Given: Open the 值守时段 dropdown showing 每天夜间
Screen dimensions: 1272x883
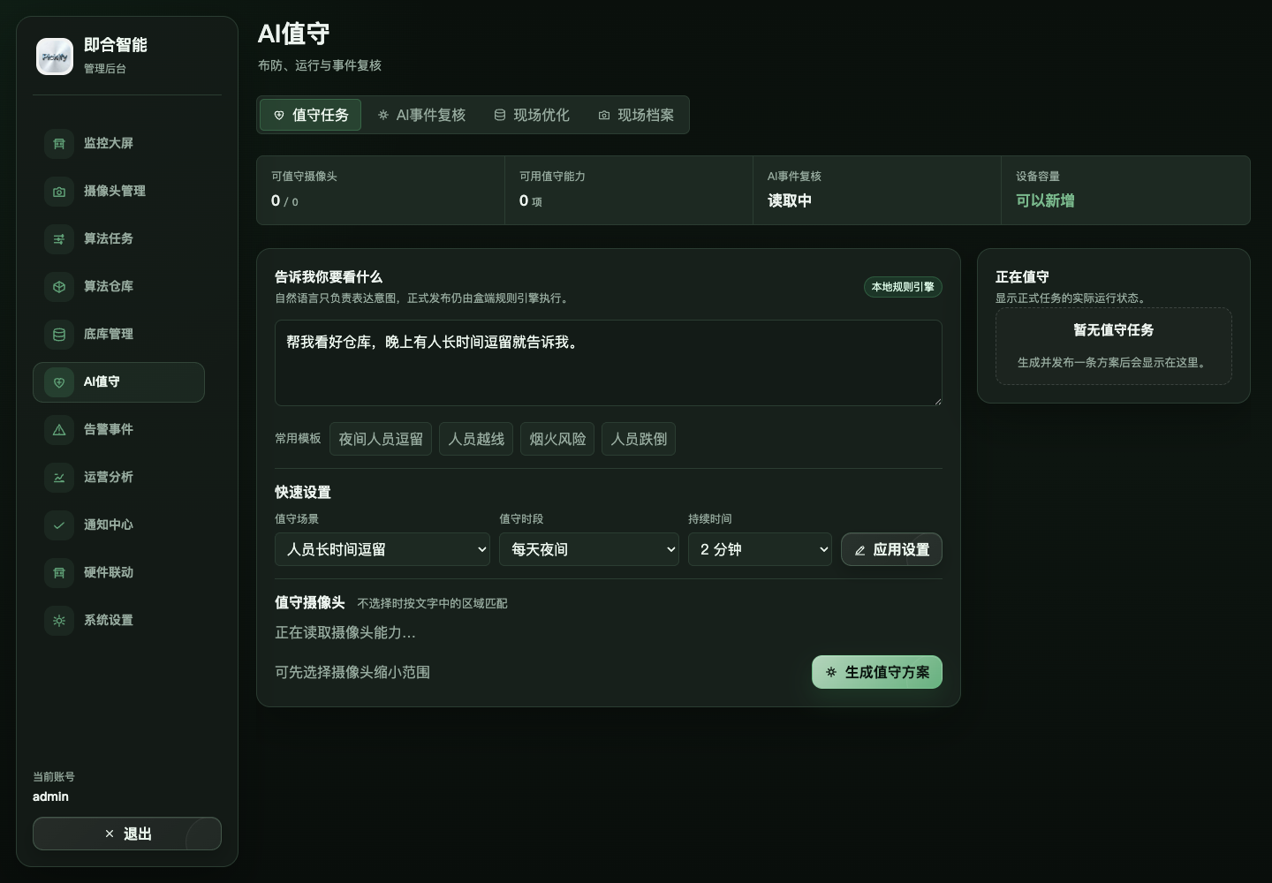Looking at the screenshot, I should (589, 549).
